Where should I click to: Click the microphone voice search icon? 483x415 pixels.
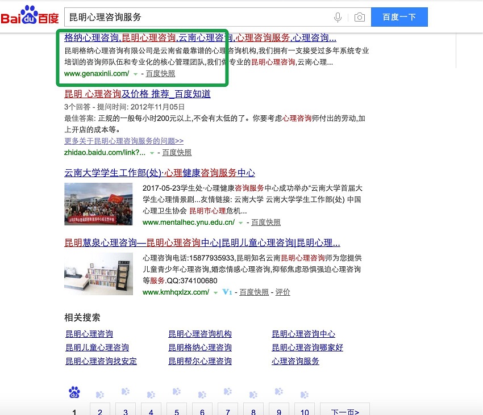pyautogui.click(x=338, y=17)
